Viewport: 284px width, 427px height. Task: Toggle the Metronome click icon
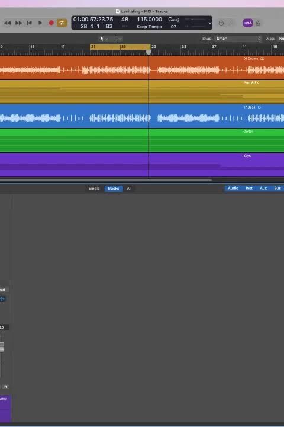[x=258, y=23]
